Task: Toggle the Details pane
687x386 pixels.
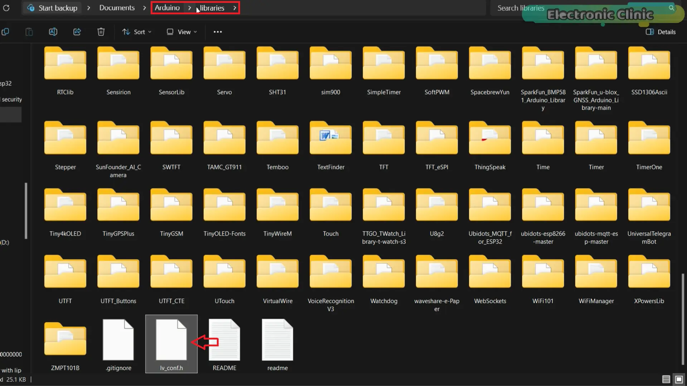Action: (x=661, y=32)
